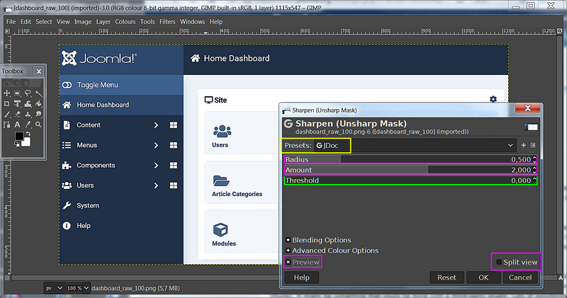Select the Zoom magnifier tool

38,125
